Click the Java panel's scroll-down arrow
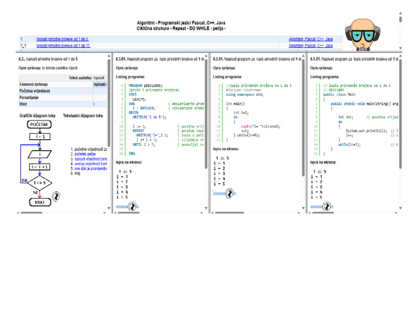This screenshot has height=323, width=418. coord(401,208)
